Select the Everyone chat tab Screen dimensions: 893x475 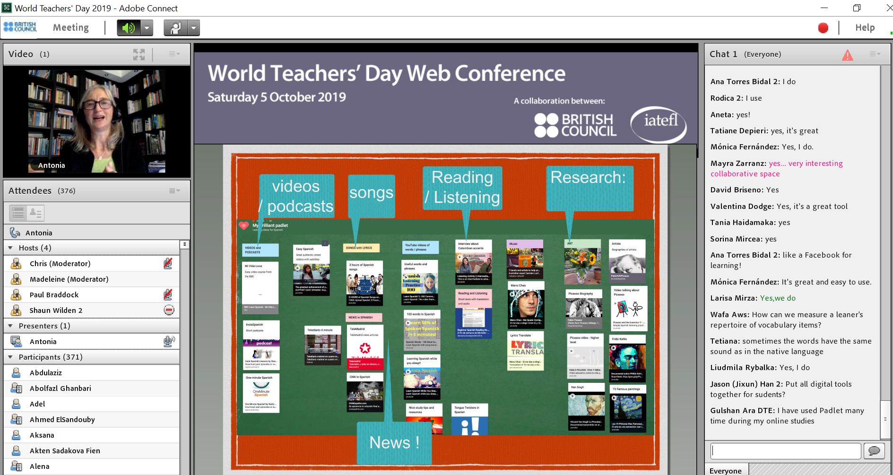pyautogui.click(x=726, y=471)
